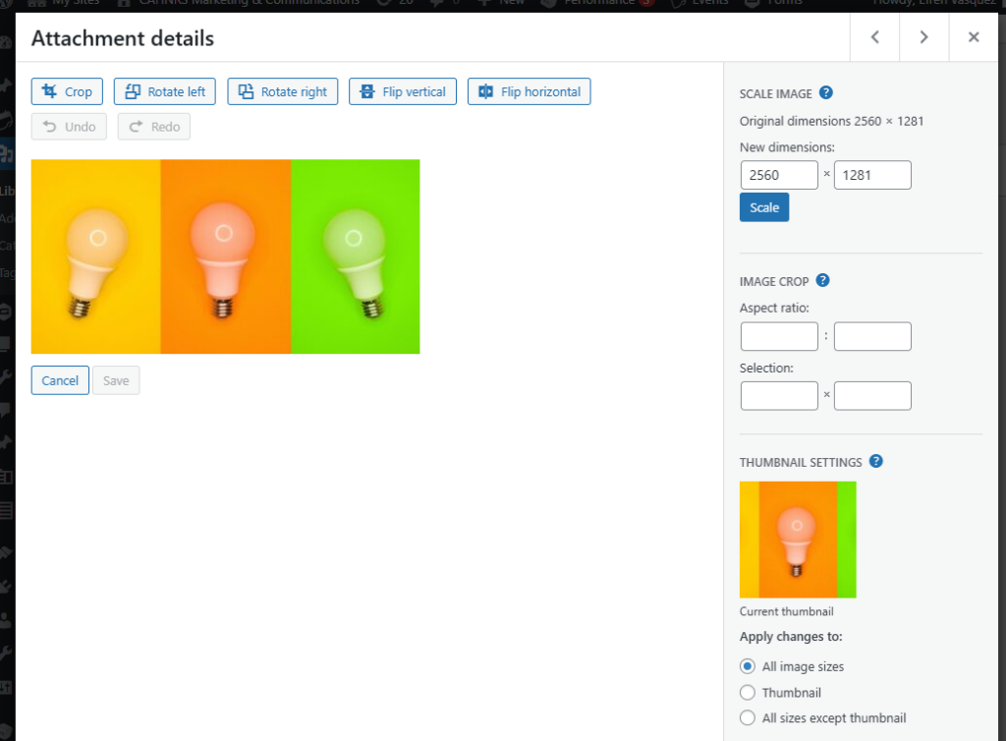The width and height of the screenshot is (1006, 741).
Task: Flip the image horizontally
Action: (x=529, y=90)
